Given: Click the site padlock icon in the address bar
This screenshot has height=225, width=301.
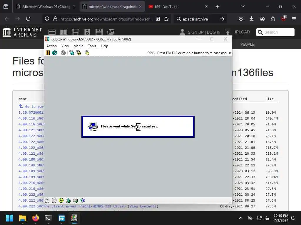Looking at the screenshot, I should tap(55, 19).
